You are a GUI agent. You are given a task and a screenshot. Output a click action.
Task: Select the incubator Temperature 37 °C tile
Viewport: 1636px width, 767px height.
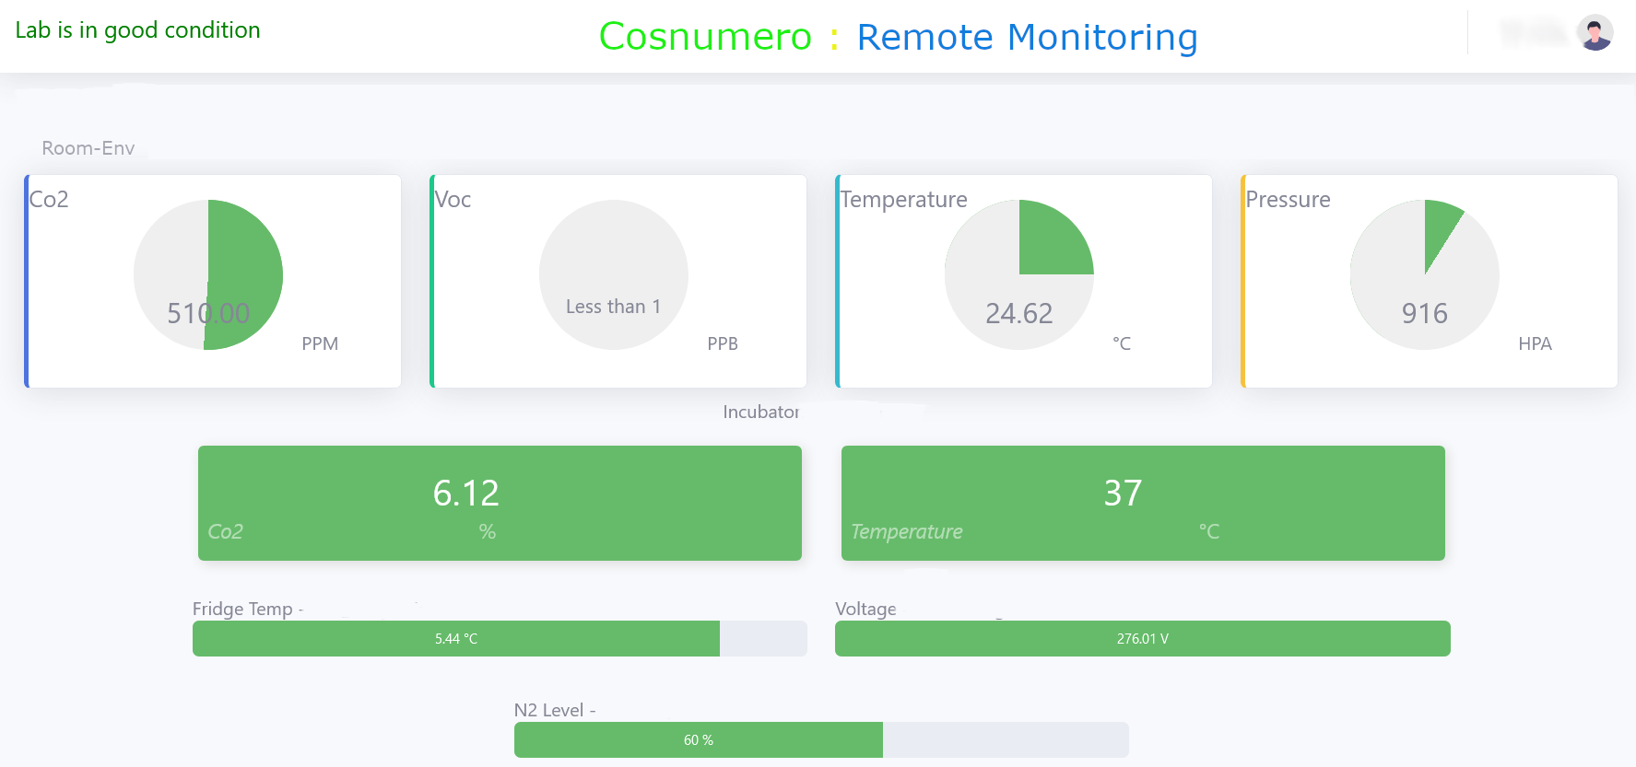1143,503
